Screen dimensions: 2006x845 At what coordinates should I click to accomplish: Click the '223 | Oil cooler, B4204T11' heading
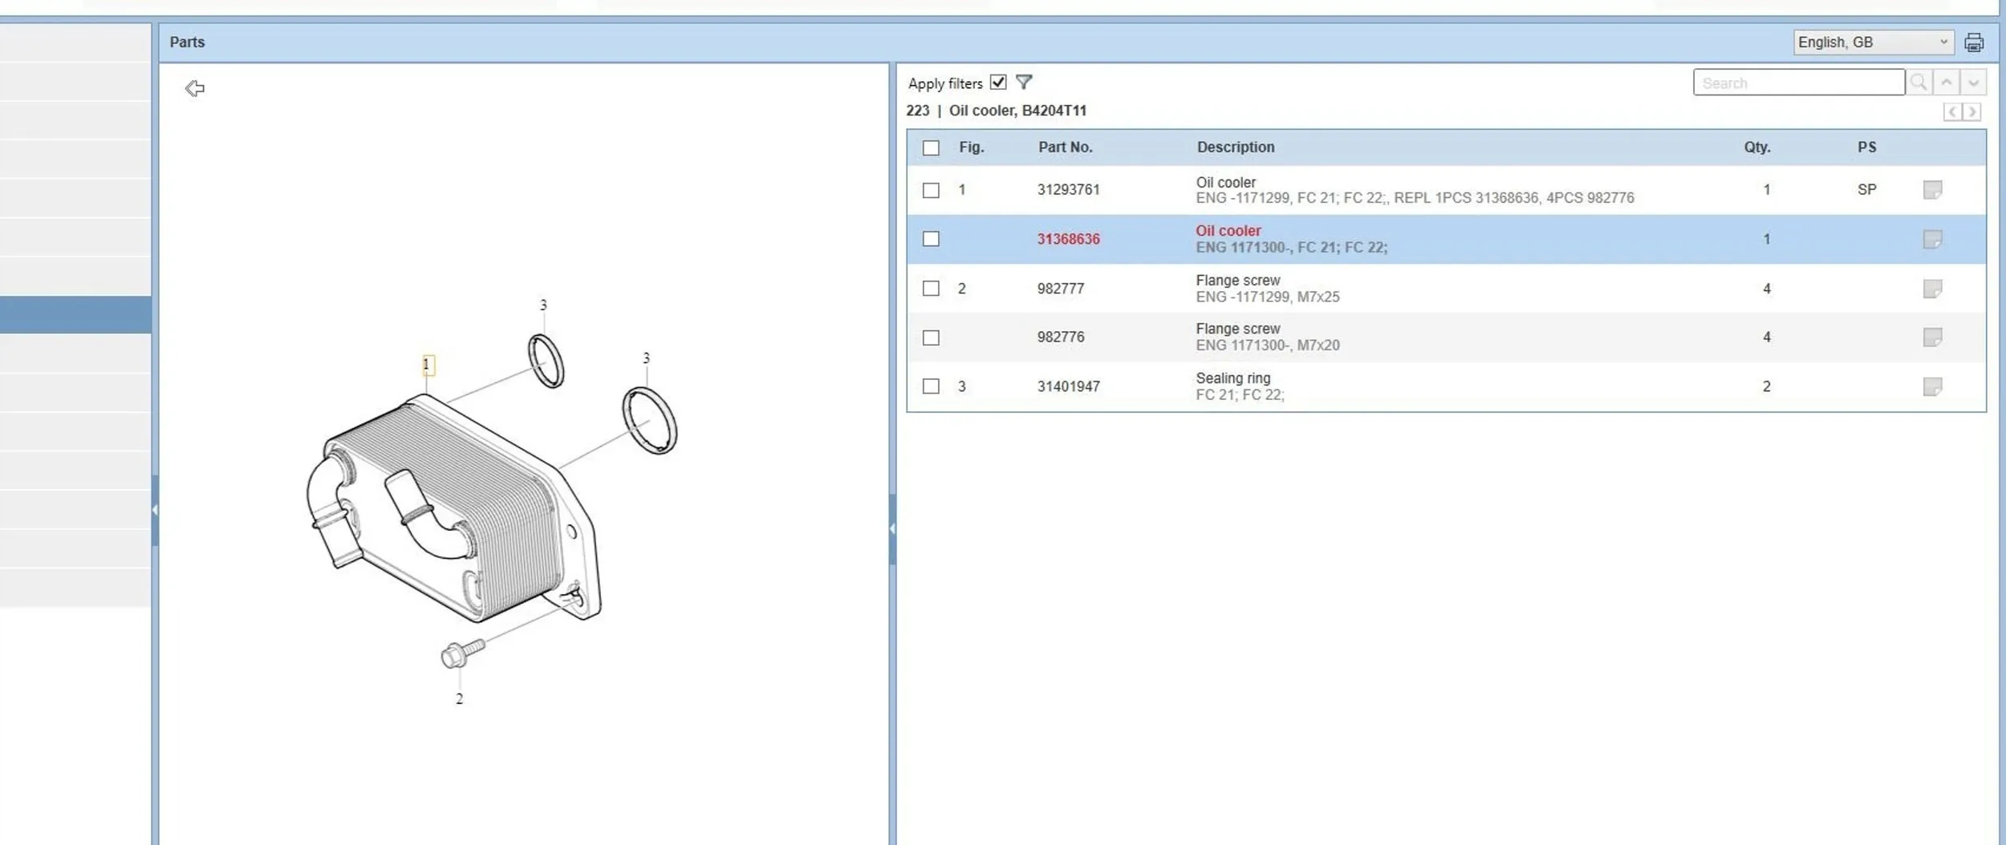pyautogui.click(x=996, y=111)
